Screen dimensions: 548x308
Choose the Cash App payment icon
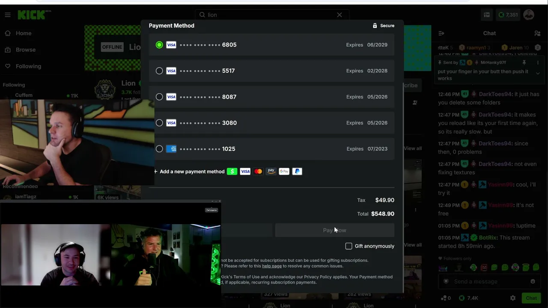tap(232, 172)
